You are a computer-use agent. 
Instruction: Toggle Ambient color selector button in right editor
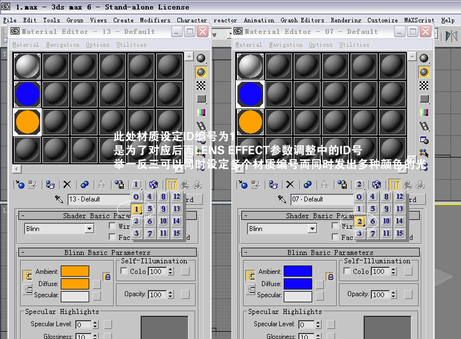pos(251,276)
